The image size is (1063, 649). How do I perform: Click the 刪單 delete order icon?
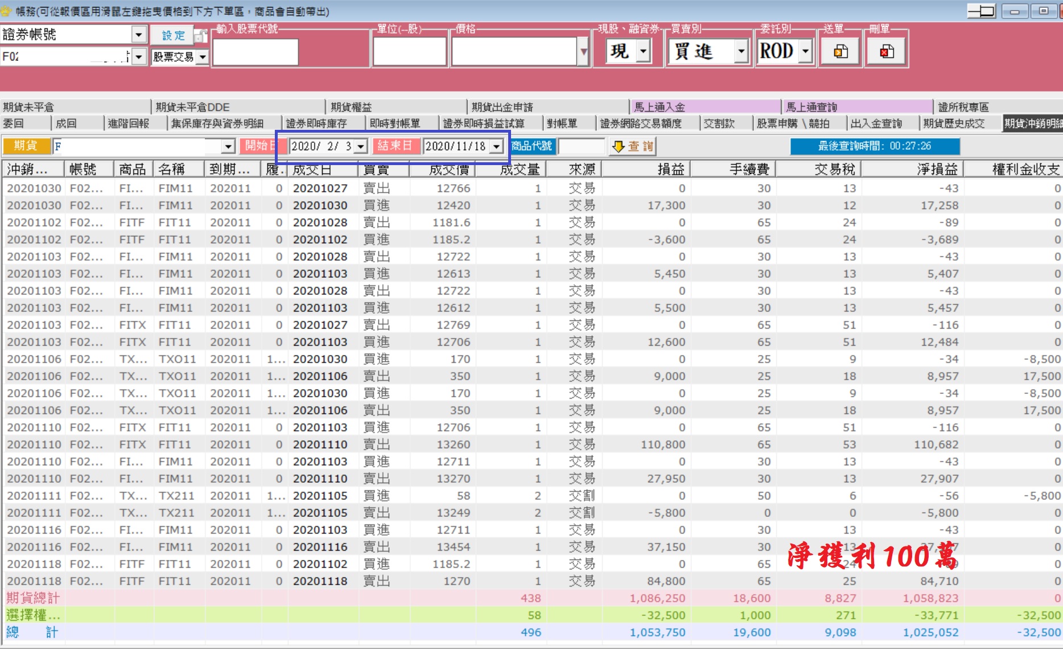(886, 52)
